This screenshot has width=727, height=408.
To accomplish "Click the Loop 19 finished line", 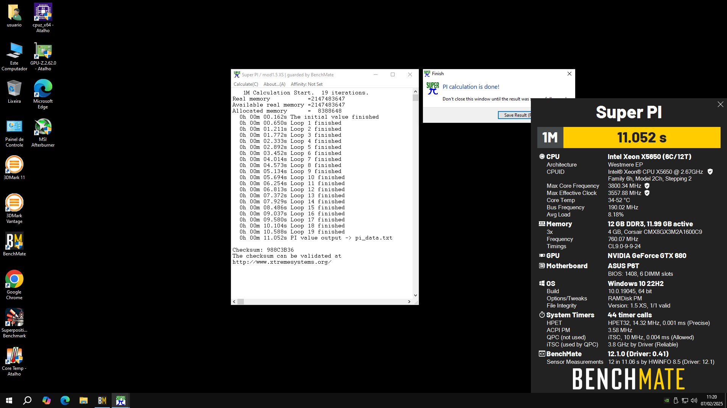I will click(292, 232).
